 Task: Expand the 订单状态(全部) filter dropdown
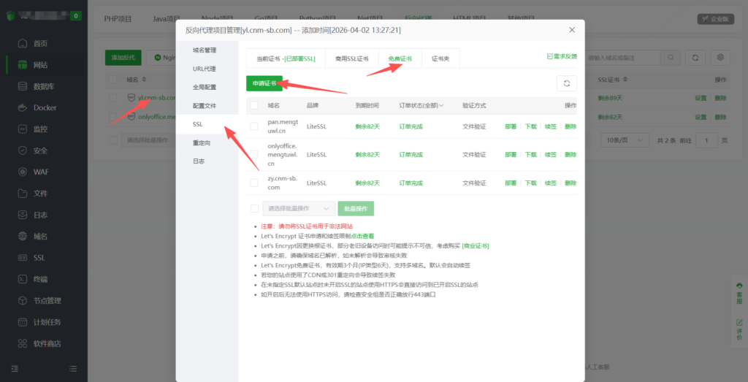point(421,105)
